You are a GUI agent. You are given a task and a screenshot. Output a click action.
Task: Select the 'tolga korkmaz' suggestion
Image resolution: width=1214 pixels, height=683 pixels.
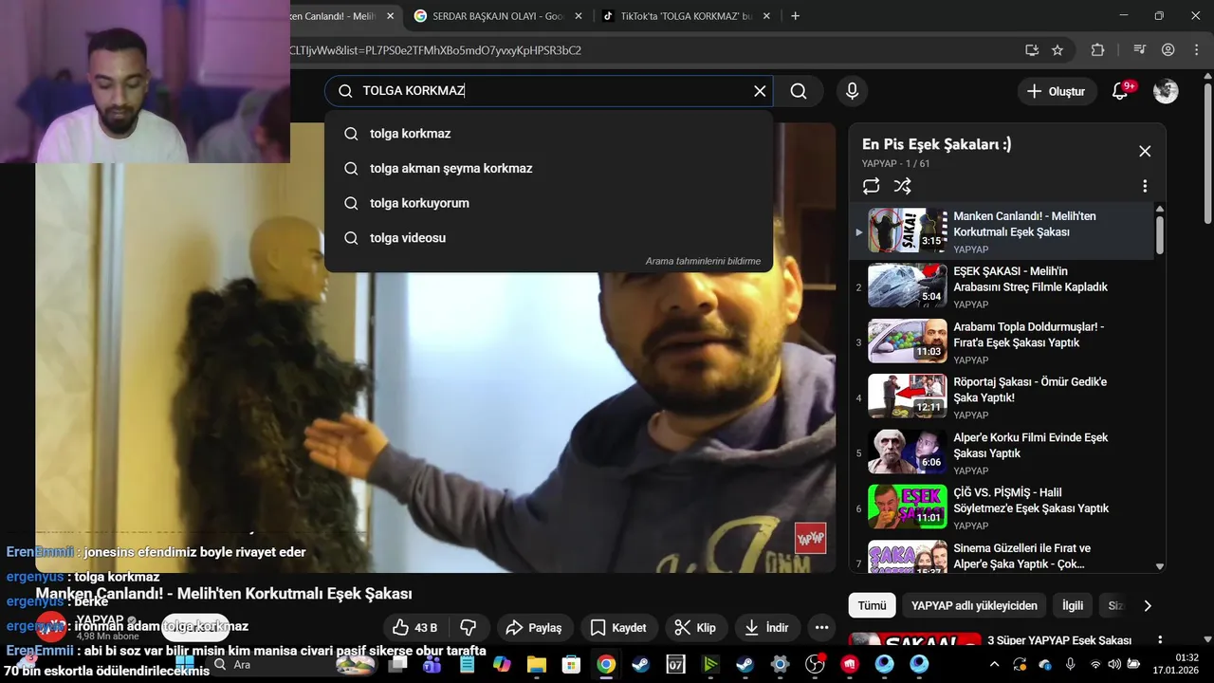pyautogui.click(x=548, y=134)
